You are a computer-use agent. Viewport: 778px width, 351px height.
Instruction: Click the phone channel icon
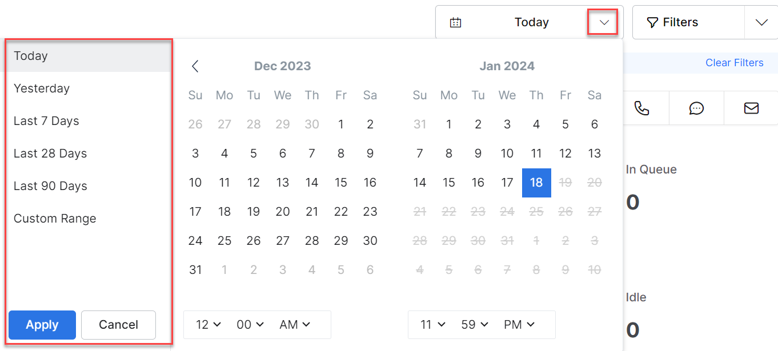[x=641, y=108]
